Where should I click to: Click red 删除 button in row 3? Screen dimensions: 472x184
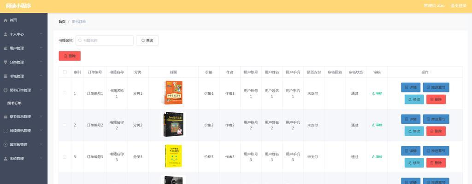tap(436, 163)
